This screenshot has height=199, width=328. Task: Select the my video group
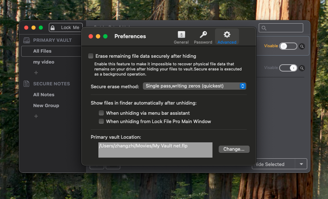point(44,62)
